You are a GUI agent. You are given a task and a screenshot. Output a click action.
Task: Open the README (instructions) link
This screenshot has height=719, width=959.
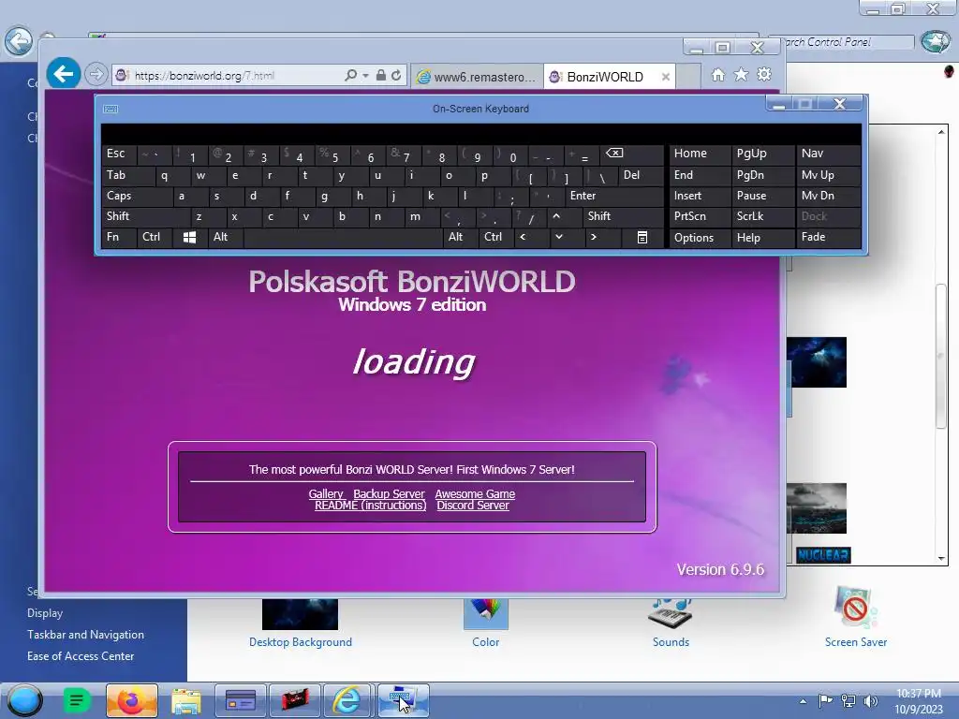[371, 505]
